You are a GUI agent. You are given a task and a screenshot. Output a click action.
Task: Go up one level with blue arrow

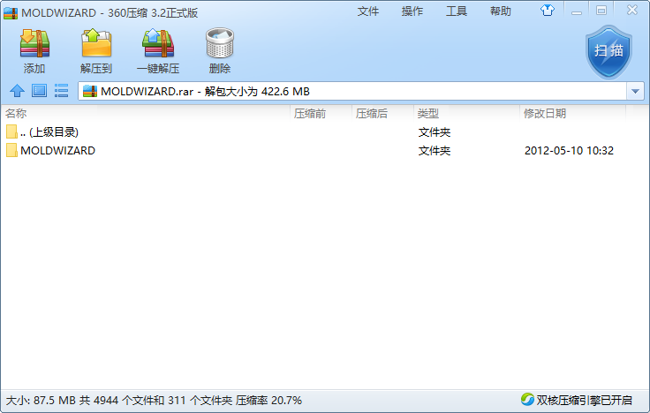17,91
